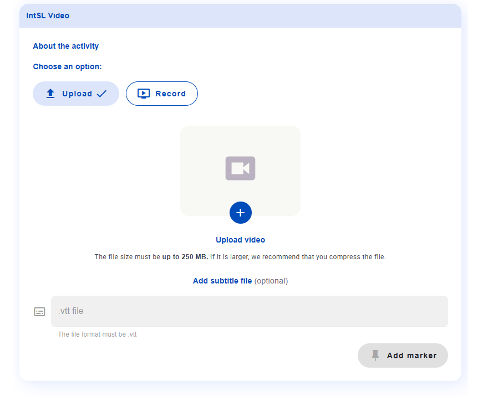Click the subtitle caption icon beside .vtt field
Viewport: 478px width, 397px height.
pyautogui.click(x=39, y=312)
